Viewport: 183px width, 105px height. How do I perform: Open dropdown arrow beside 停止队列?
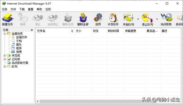pyautogui.click(x=157, y=19)
